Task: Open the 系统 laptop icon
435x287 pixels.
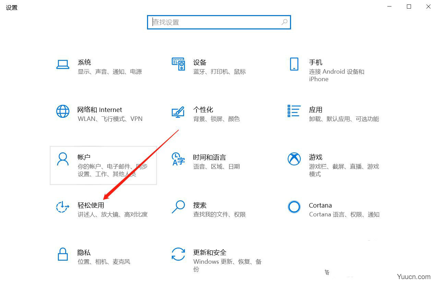Action: click(63, 64)
